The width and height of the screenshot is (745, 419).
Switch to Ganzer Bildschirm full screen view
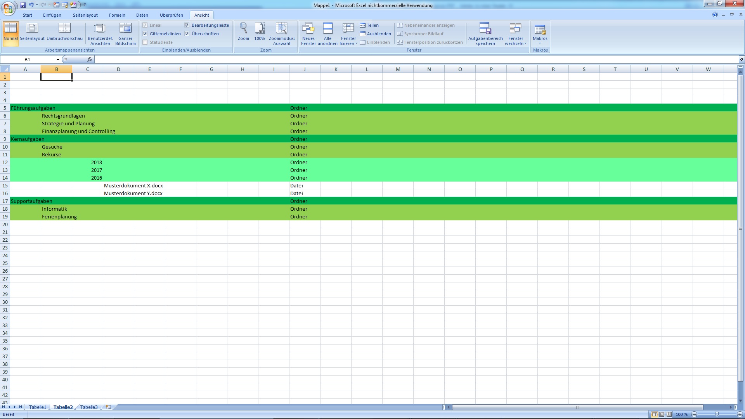tap(125, 29)
